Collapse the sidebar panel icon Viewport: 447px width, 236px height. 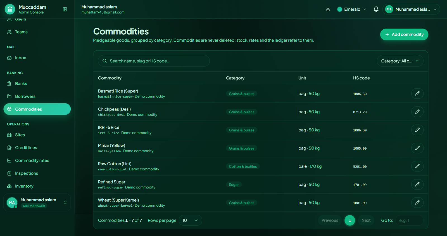pos(65,9)
